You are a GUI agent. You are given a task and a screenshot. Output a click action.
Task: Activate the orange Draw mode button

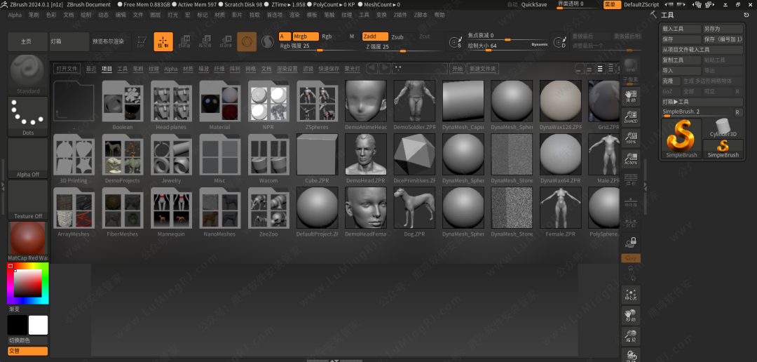[x=163, y=42]
